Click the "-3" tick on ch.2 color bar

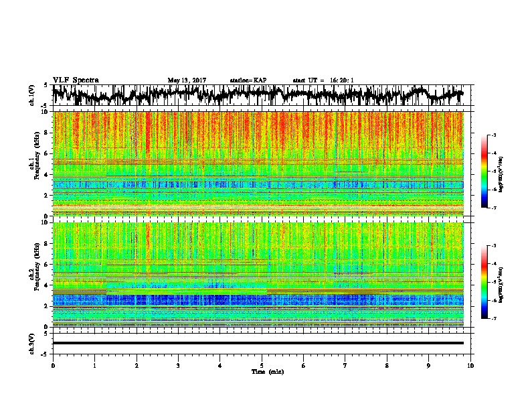(494, 246)
